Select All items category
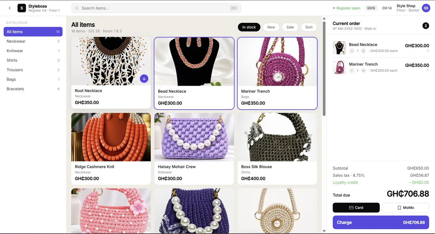The width and height of the screenshot is (435, 234). (33, 32)
